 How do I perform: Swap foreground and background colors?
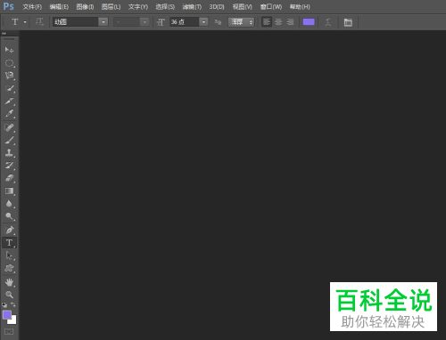(13, 304)
